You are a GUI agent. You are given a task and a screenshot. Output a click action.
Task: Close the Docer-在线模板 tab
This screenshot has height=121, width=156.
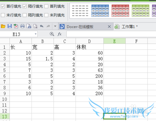coord(109,27)
